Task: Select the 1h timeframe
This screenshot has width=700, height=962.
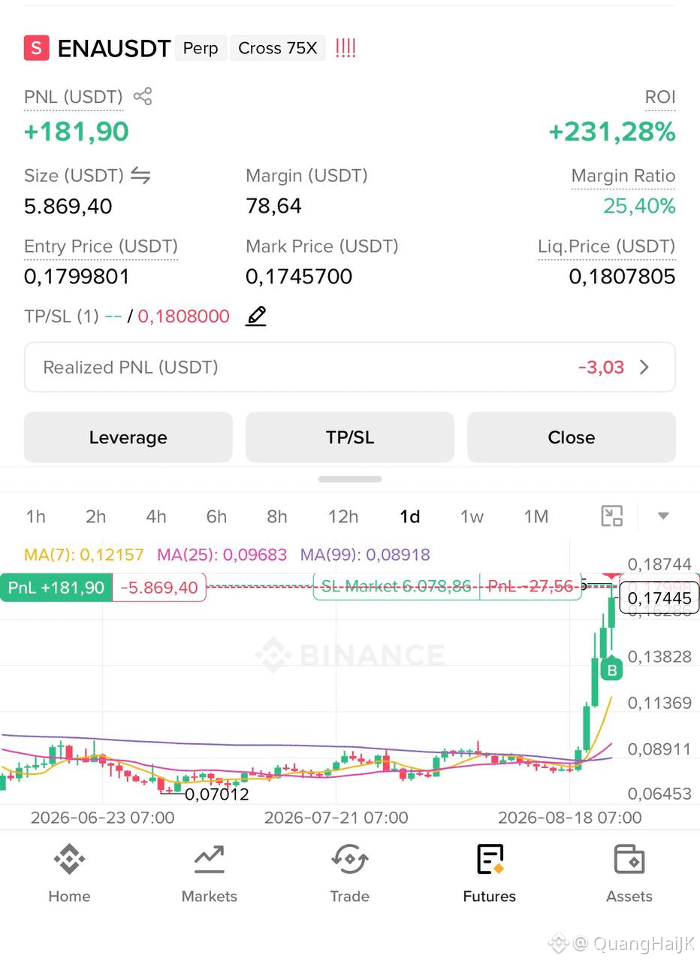Action: 35,516
